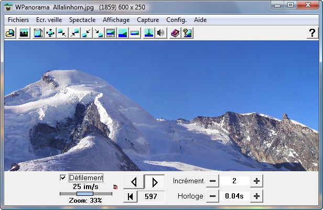Click the small red marker icon beside speed
The height and width of the screenshot is (210, 323).
pyautogui.click(x=115, y=187)
